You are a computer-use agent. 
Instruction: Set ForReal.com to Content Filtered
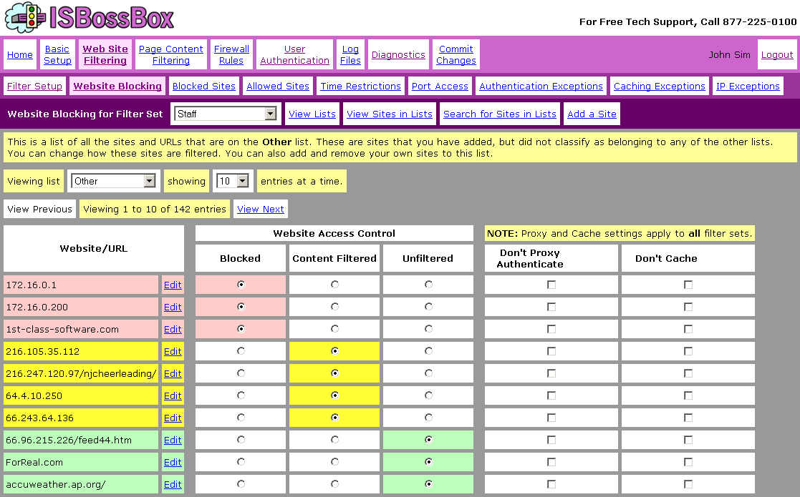coord(334,462)
